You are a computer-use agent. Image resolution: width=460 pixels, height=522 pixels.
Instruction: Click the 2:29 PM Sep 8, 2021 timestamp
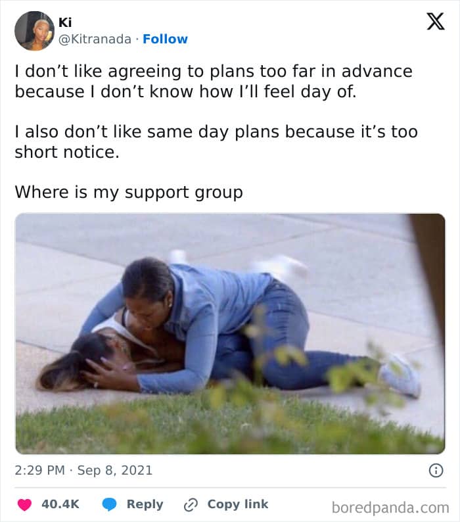coord(83,471)
